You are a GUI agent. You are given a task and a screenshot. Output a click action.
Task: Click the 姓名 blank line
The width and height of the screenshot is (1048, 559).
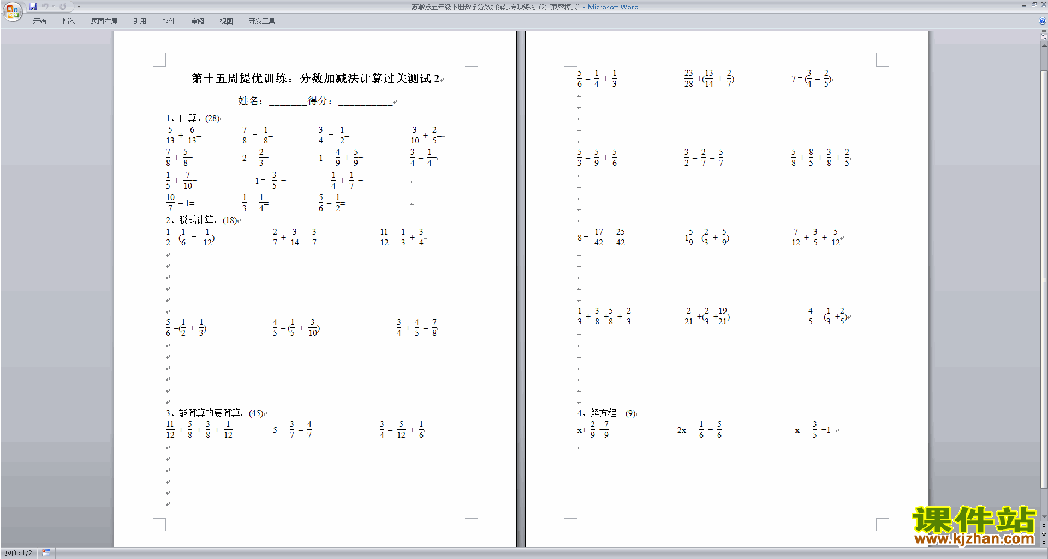pyautogui.click(x=288, y=101)
